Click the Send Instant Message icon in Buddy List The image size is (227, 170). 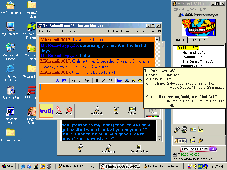[x=177, y=130]
